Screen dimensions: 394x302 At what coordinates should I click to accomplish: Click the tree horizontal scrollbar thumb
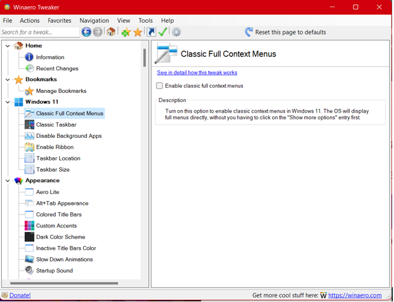(64, 284)
